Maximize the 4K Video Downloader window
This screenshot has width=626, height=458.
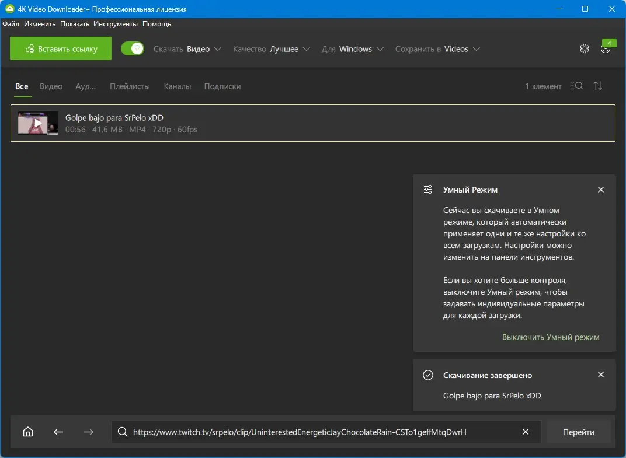(x=585, y=9)
